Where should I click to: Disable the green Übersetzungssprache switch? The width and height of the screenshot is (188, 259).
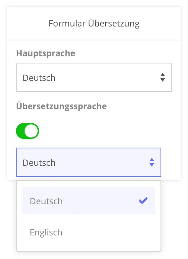tap(27, 131)
